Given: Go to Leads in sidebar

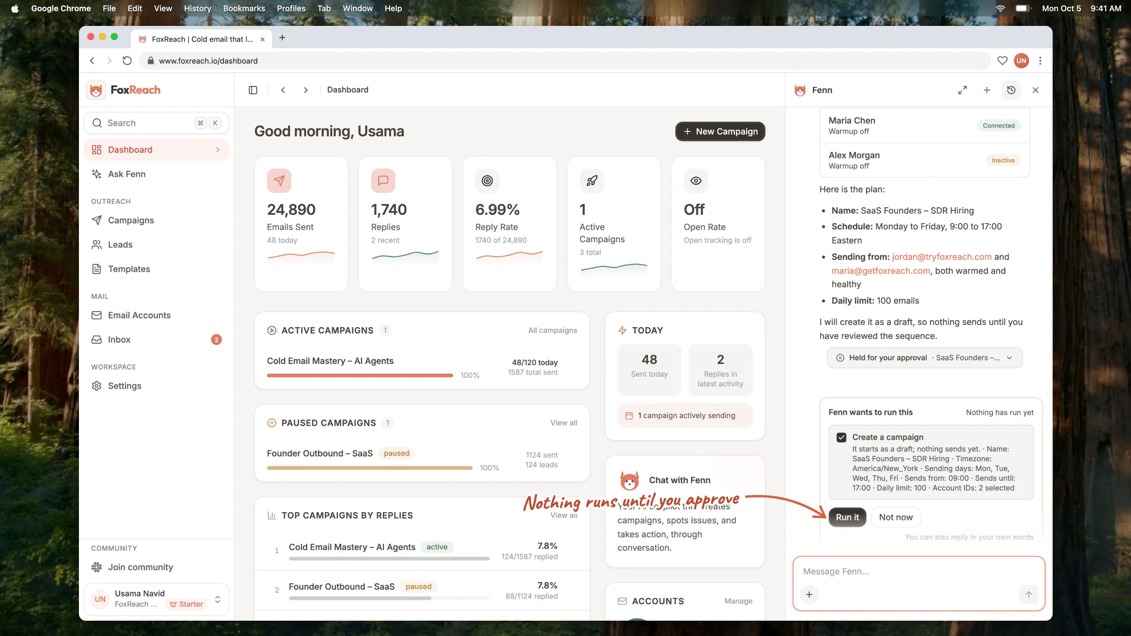Looking at the screenshot, I should click(156, 245).
